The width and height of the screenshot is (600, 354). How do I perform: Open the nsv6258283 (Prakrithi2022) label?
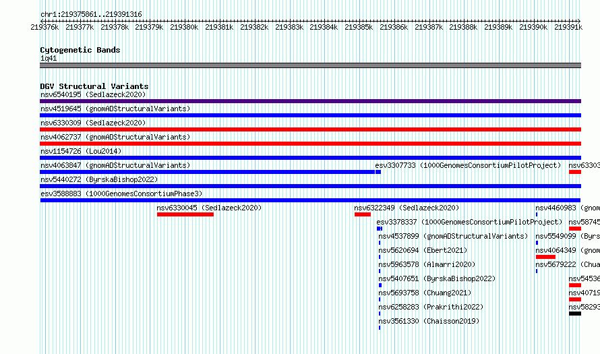(x=431, y=307)
